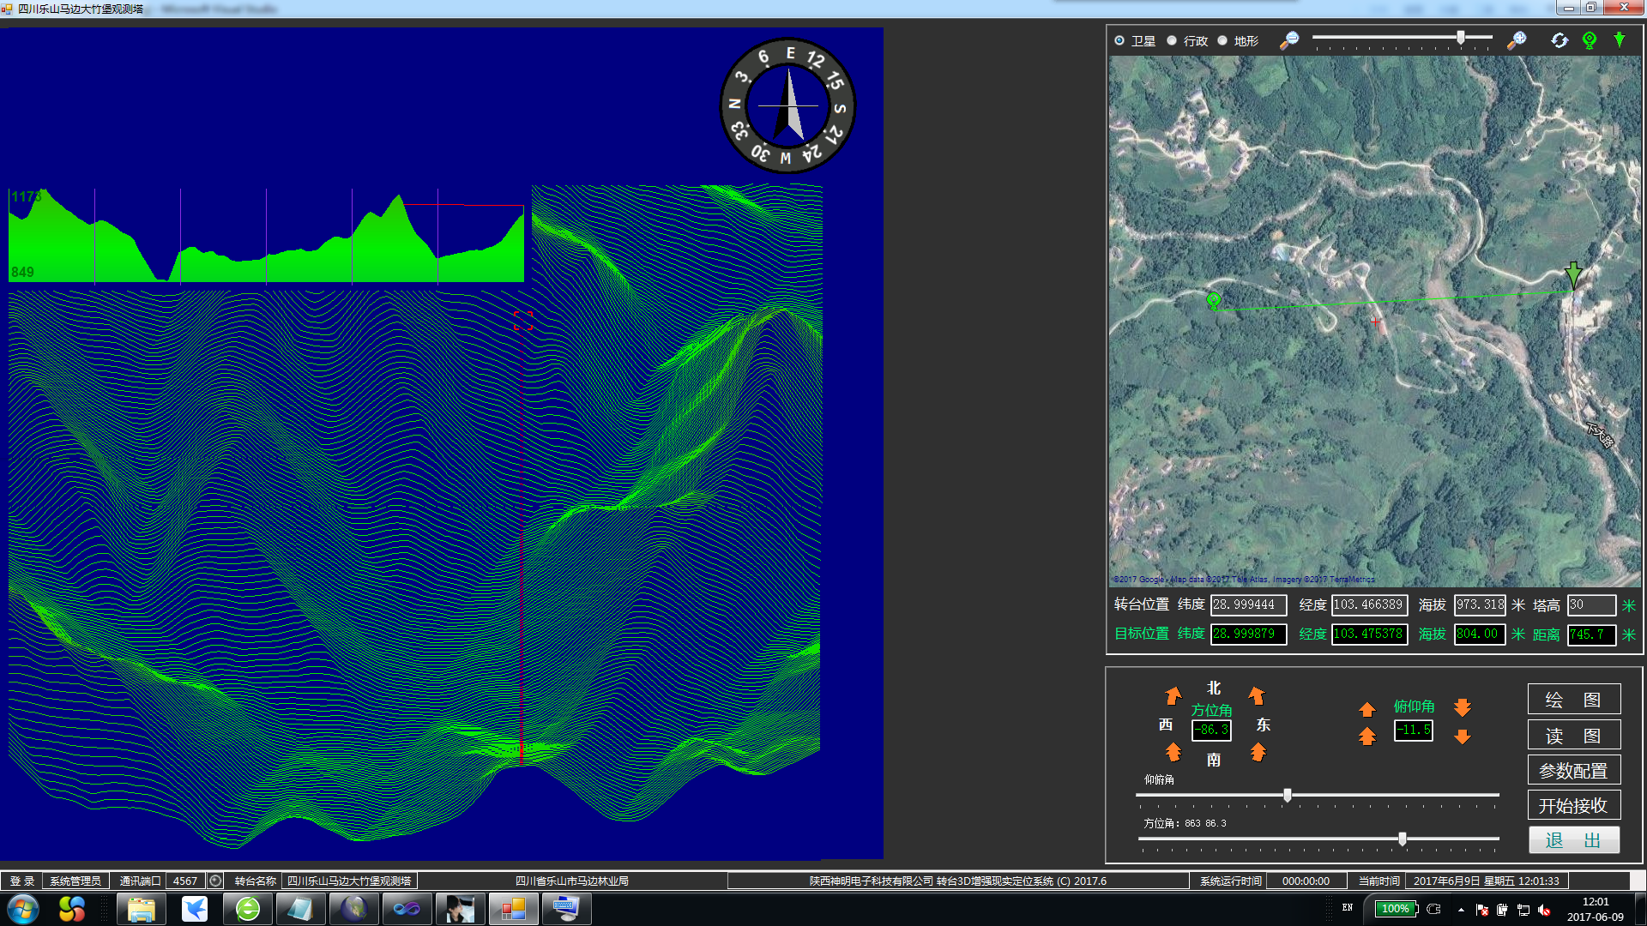Select the 地形 terrain map option
The width and height of the screenshot is (1647, 926).
(1222, 40)
